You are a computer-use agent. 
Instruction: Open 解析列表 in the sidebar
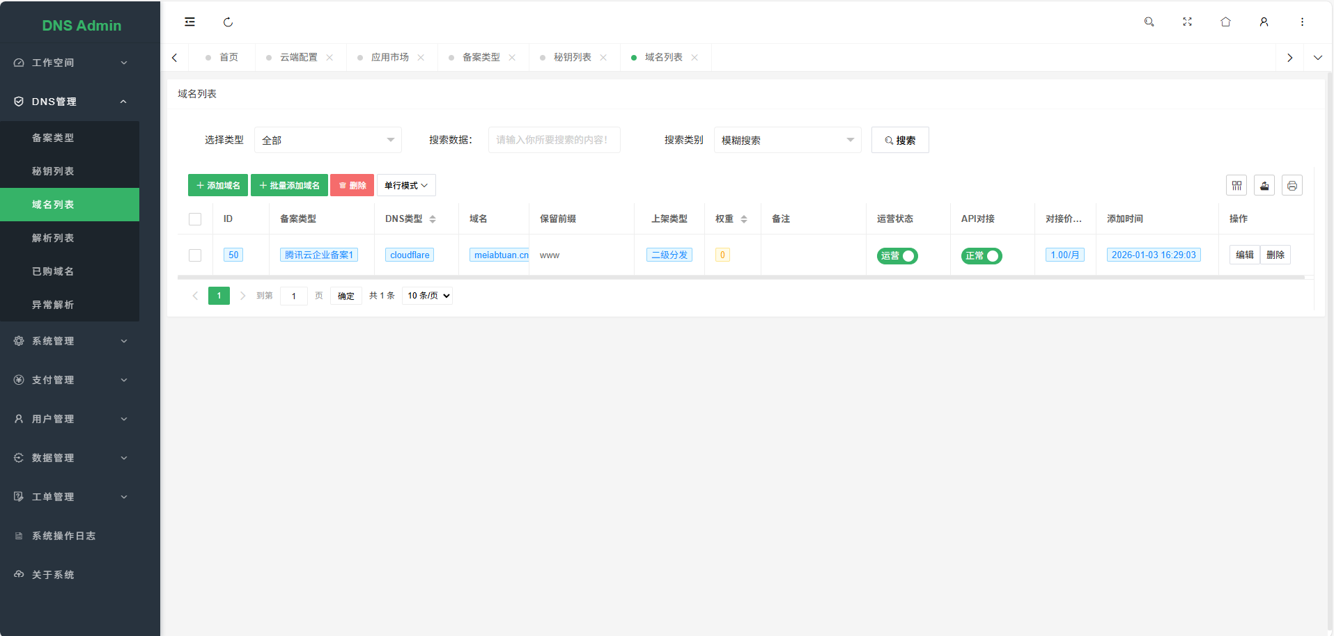click(53, 238)
